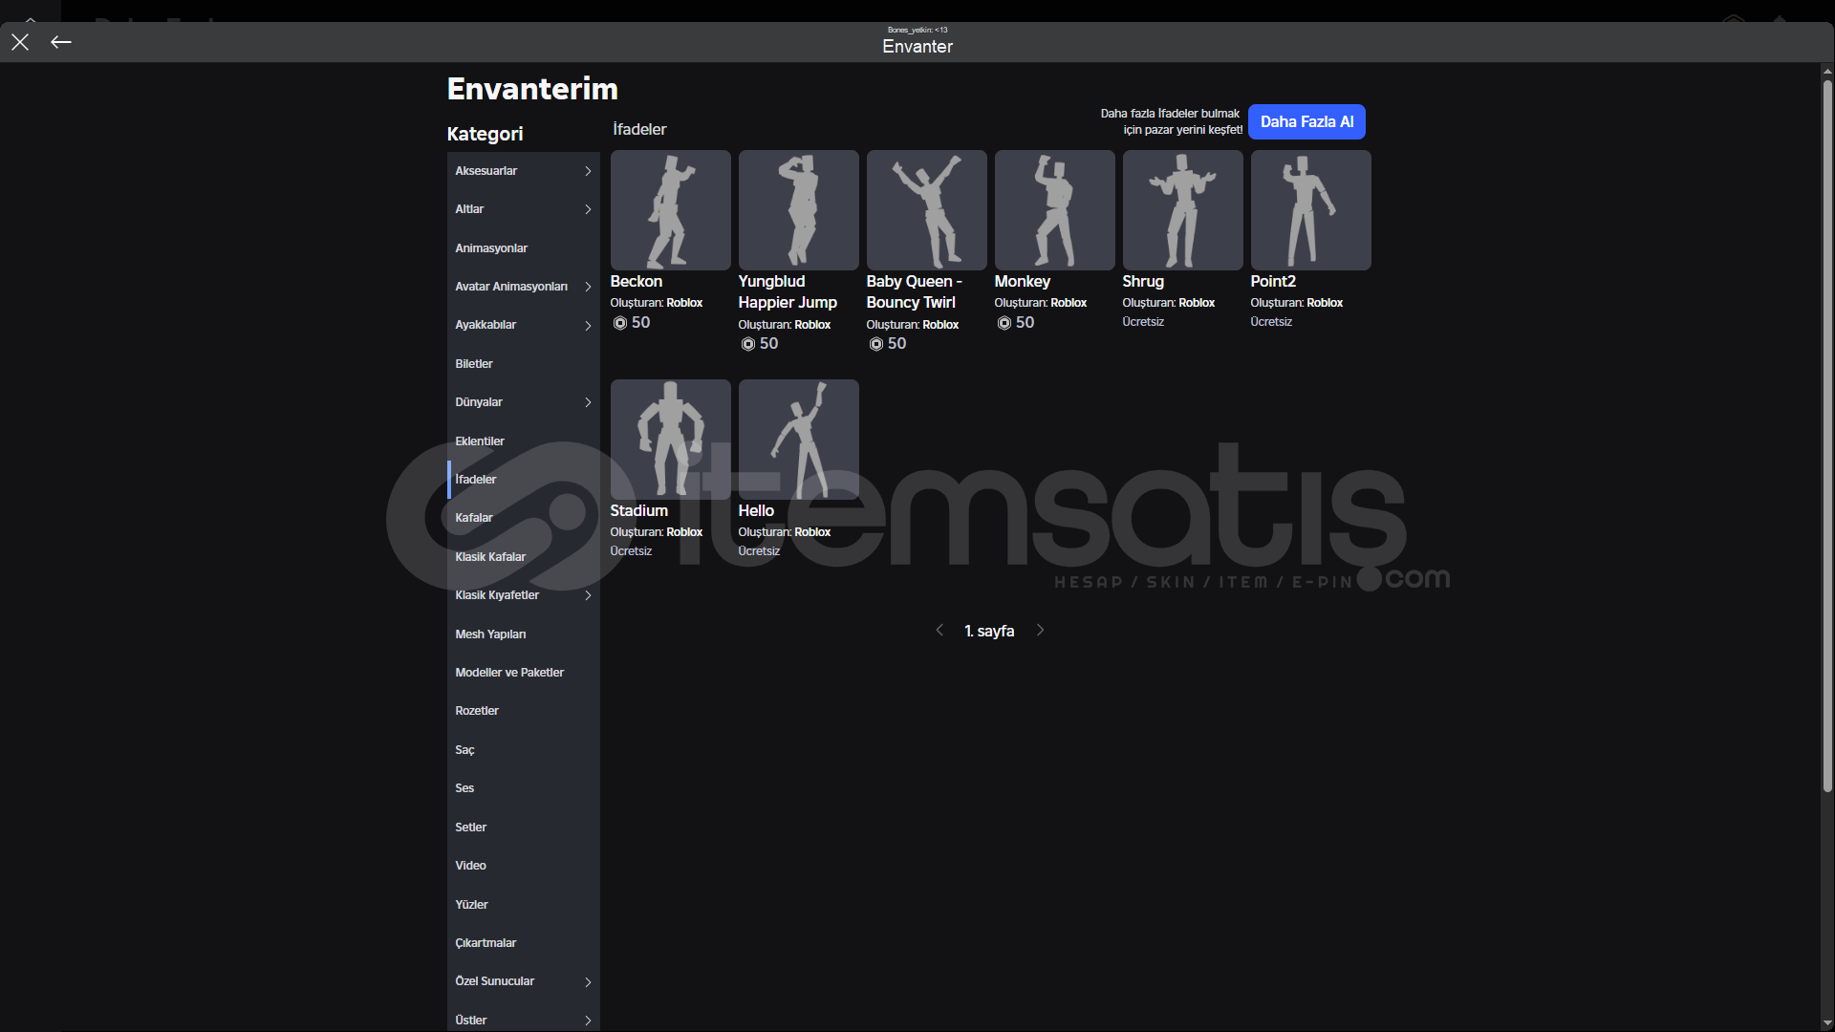Click the Hello item title link

756,511
